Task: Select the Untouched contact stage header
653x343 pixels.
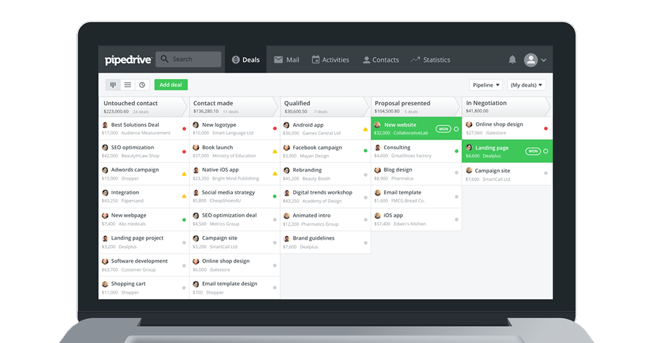Action: (142, 107)
